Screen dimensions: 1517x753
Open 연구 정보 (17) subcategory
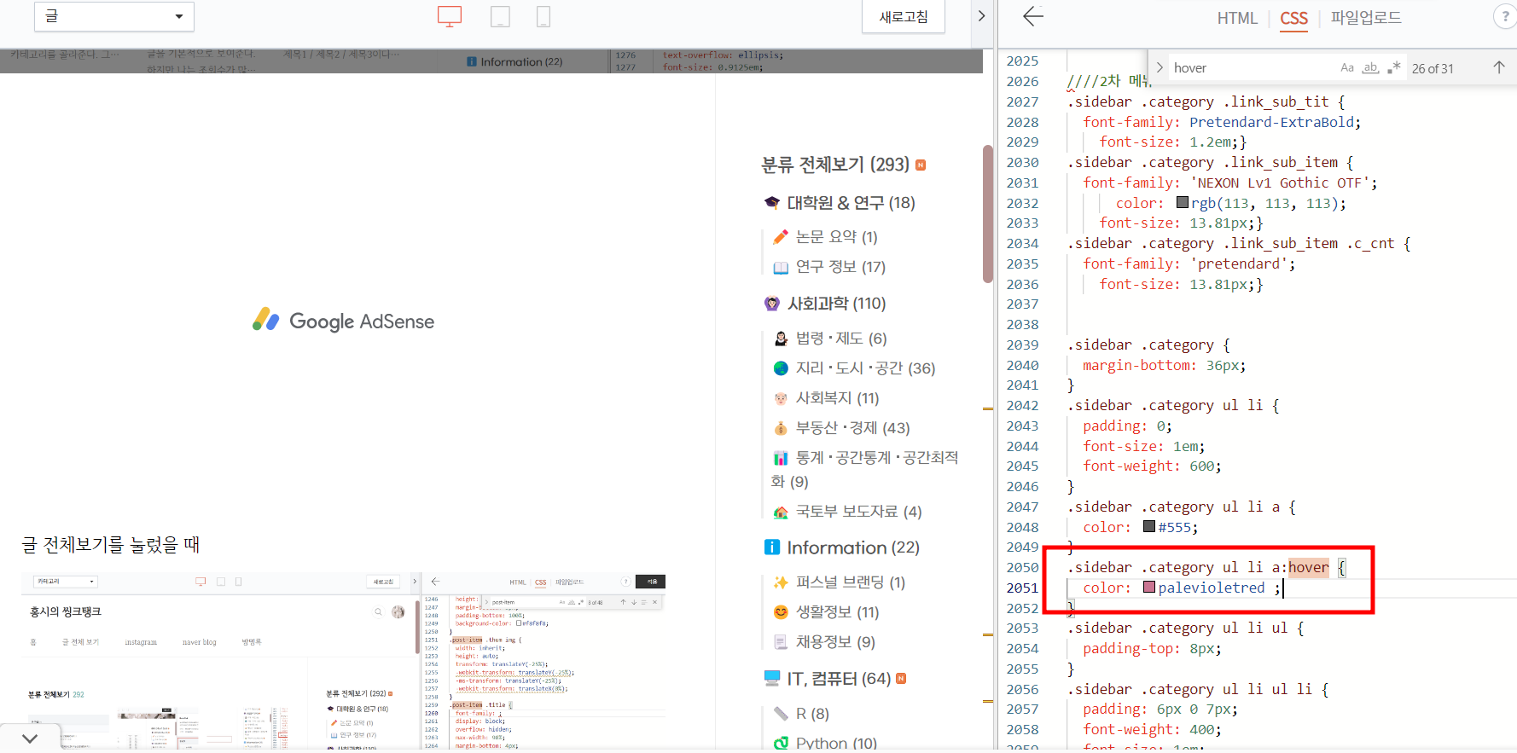[840, 267]
